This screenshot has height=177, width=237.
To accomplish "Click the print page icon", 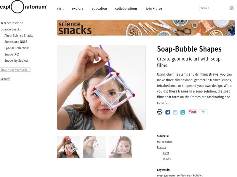I will [x=160, y=112].
